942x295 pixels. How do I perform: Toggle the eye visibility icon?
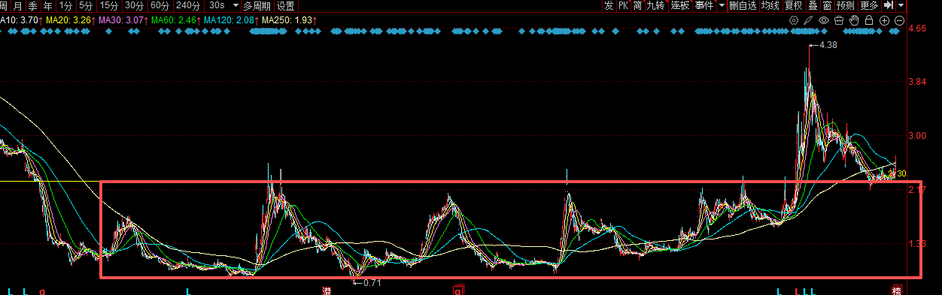tap(824, 20)
